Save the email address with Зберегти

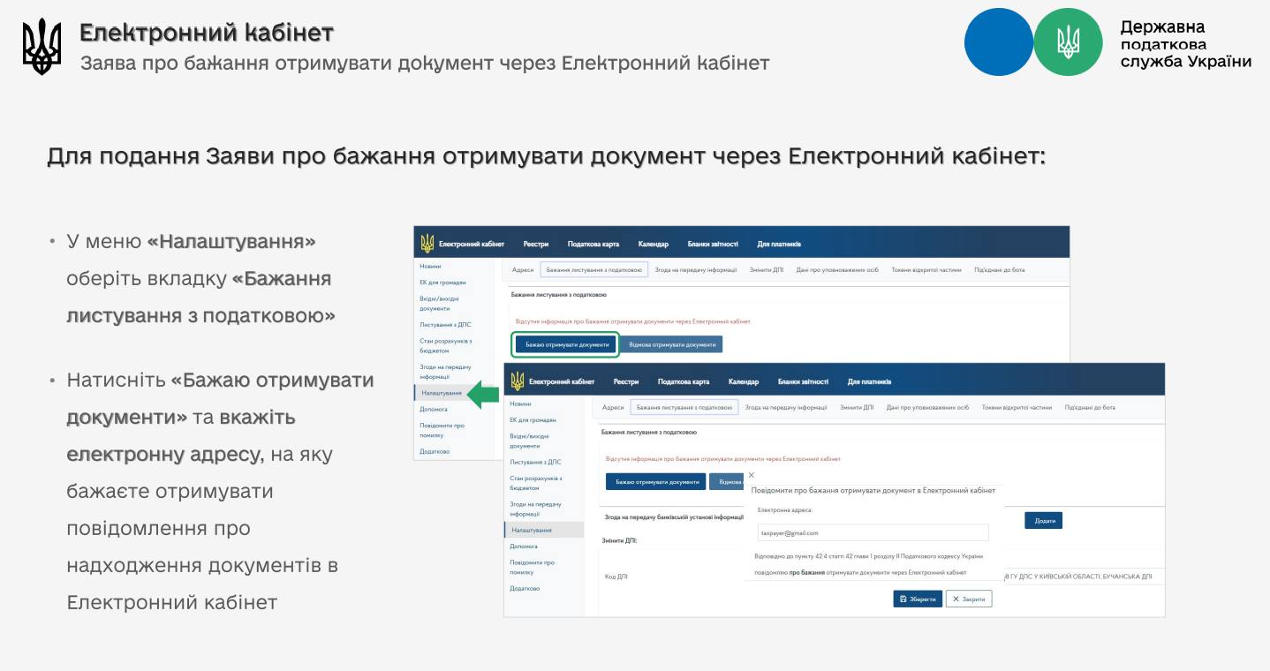point(918,599)
